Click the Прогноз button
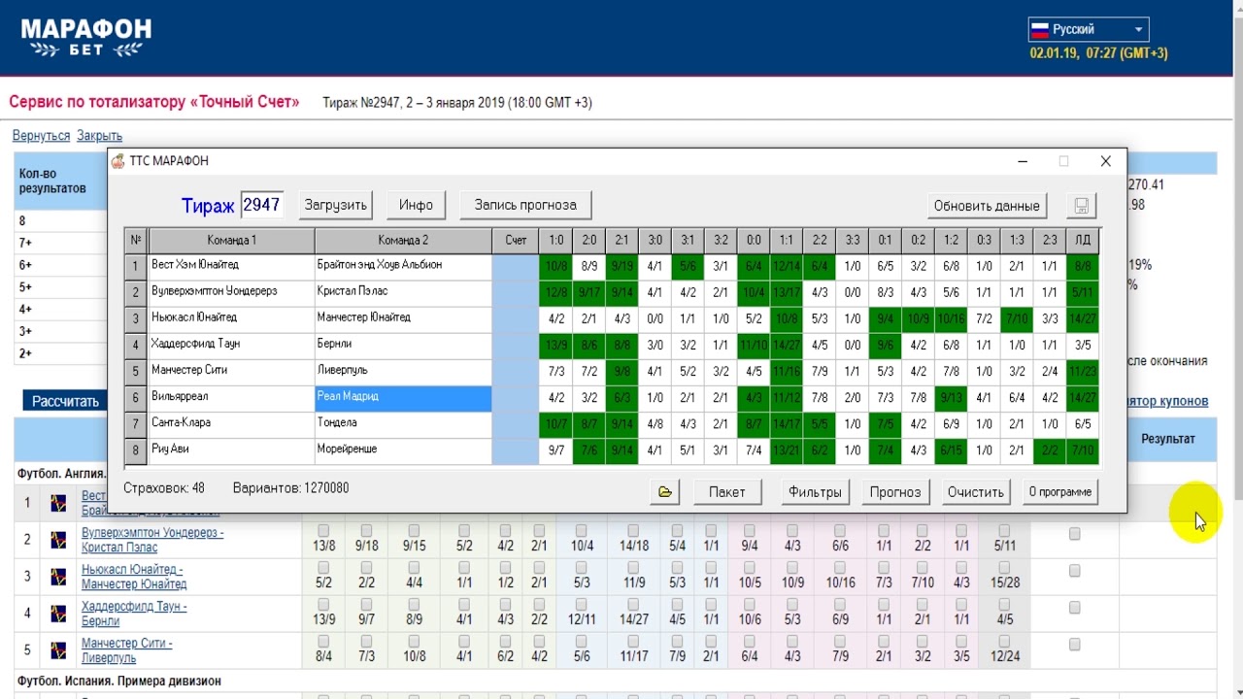This screenshot has height=699, width=1243. click(x=895, y=492)
